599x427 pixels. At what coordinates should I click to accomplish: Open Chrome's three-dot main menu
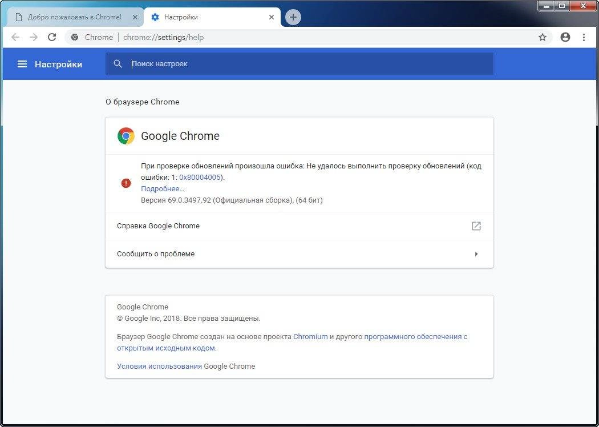(584, 37)
